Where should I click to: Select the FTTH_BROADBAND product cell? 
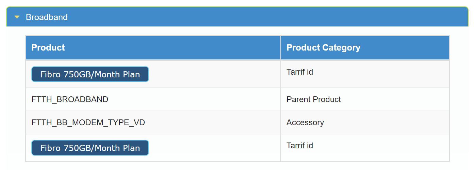click(x=70, y=99)
